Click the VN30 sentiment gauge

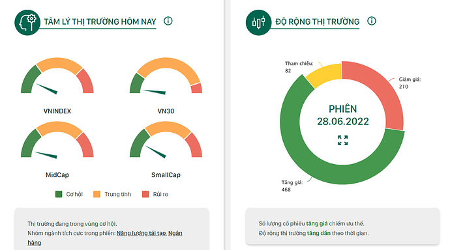click(166, 76)
